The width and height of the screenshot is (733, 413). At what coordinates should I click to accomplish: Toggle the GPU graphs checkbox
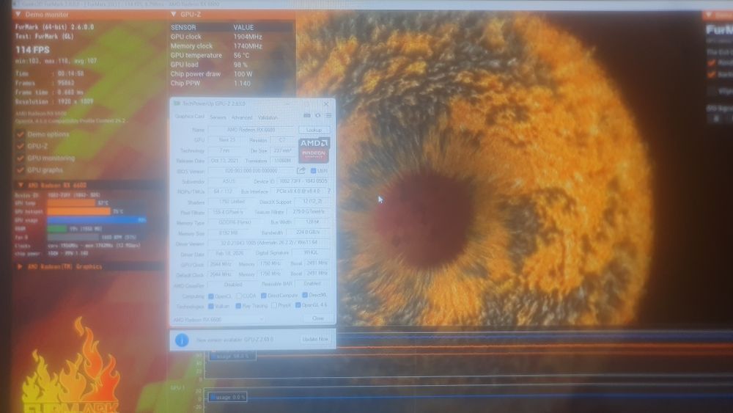coord(20,170)
